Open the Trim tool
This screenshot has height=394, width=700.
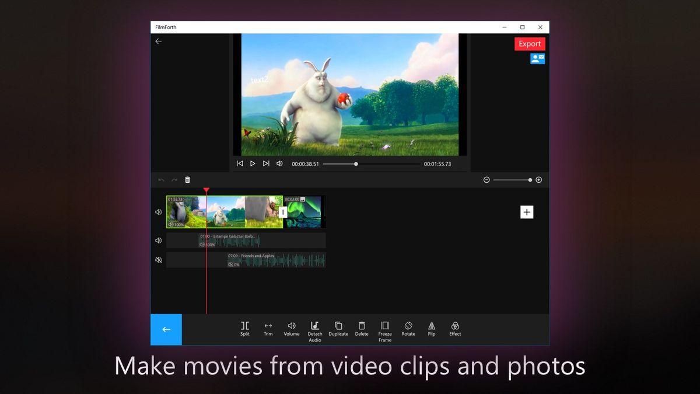click(x=268, y=329)
